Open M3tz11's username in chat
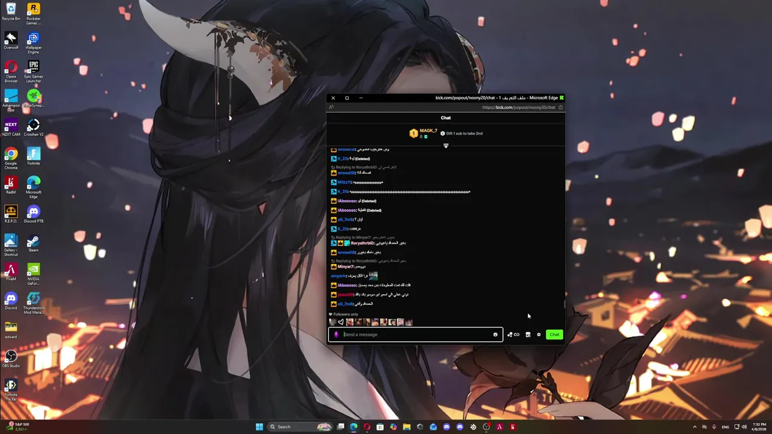Image resolution: width=772 pixels, height=434 pixels. (344, 182)
